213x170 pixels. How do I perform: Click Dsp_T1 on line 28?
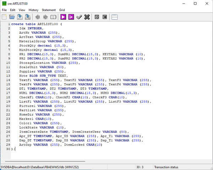pos(106,141)
